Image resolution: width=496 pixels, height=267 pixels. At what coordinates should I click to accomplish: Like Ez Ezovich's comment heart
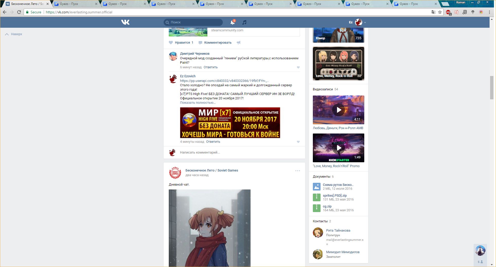click(x=298, y=142)
